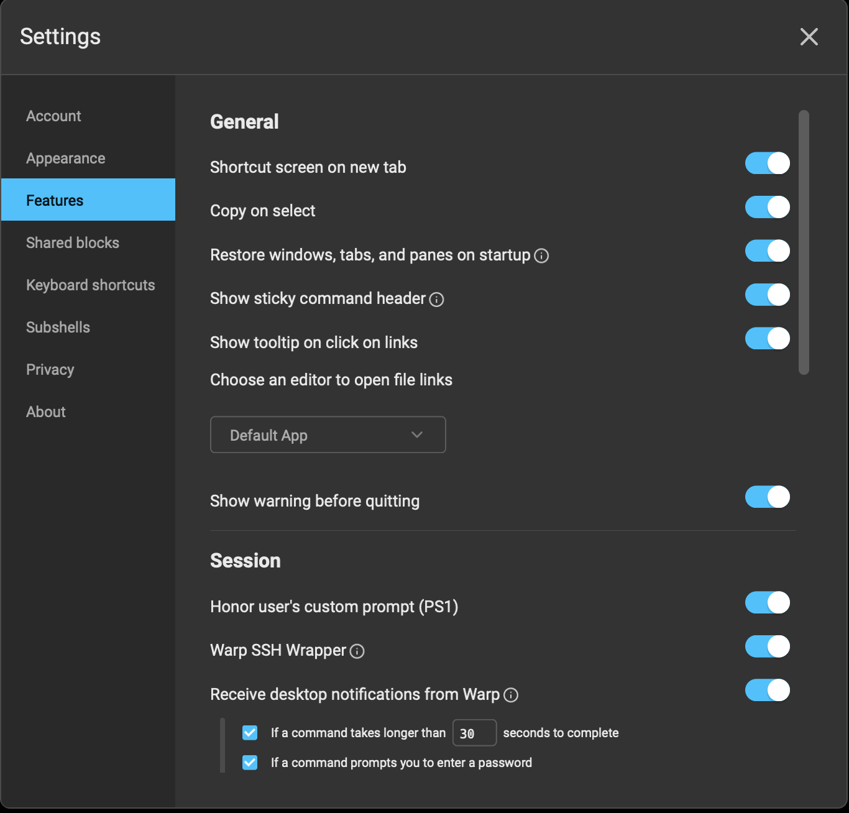Open the About section
Screen dimensions: 849x813
pos(45,411)
